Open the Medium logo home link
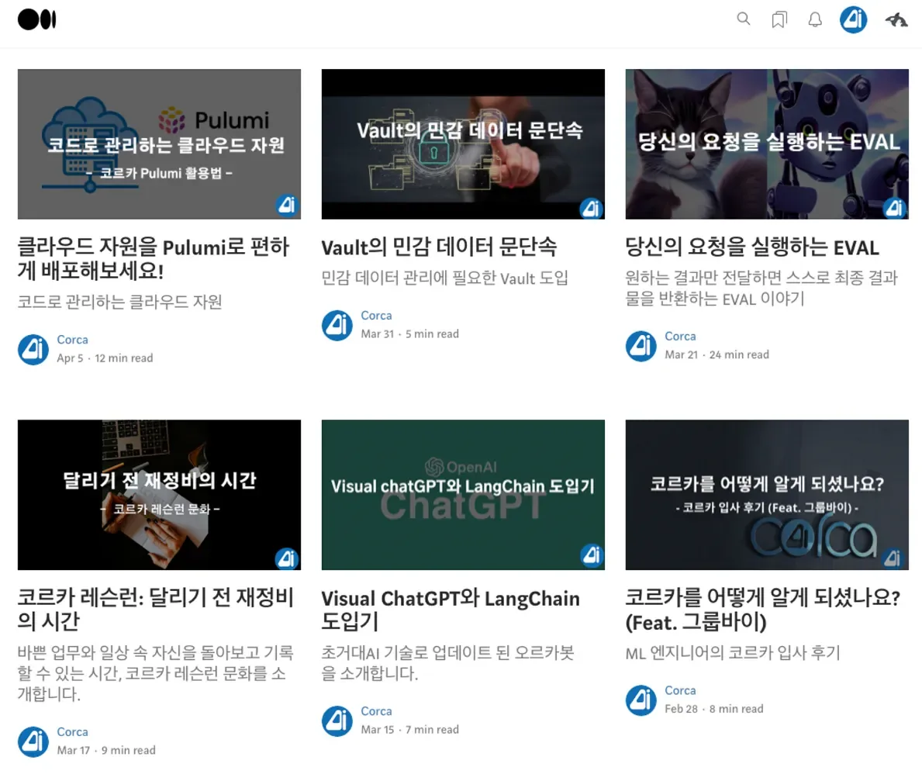922x781 pixels. pyautogui.click(x=37, y=19)
